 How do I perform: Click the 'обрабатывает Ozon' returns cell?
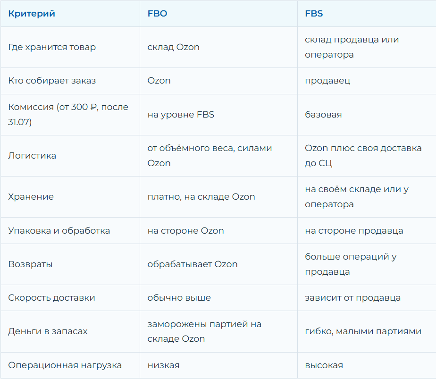click(x=193, y=264)
